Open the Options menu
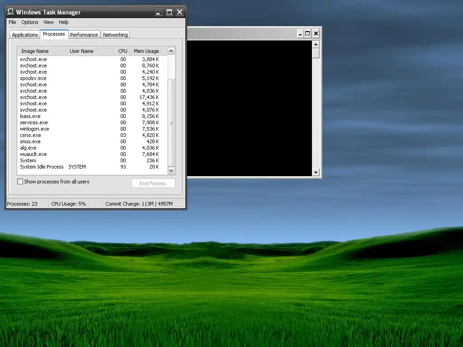This screenshot has height=347, width=463. pos(29,22)
